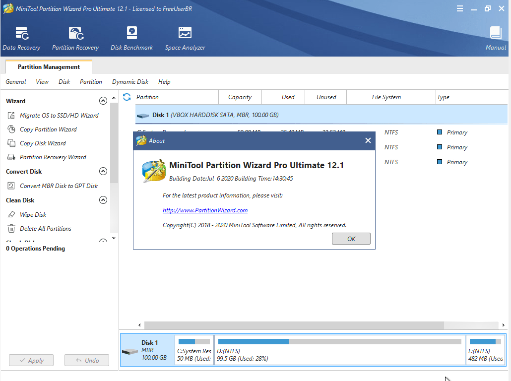Open the Disk menu

pyautogui.click(x=64, y=82)
